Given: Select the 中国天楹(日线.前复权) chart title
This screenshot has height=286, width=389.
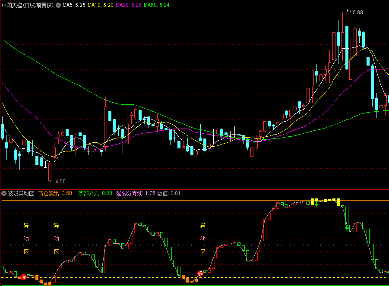Looking at the screenshot, I should [28, 5].
